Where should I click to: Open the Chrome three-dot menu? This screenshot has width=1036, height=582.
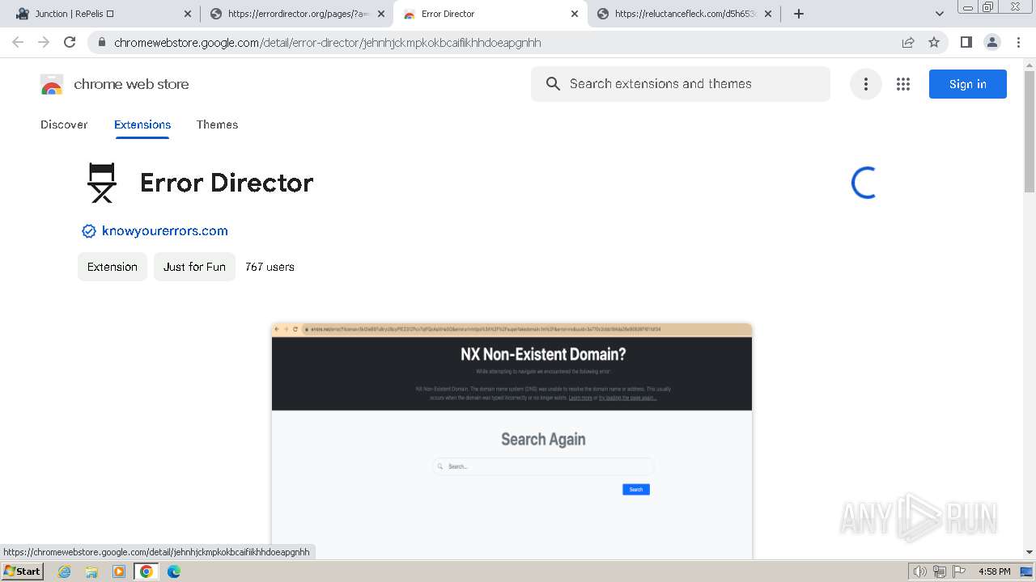click(x=1018, y=42)
